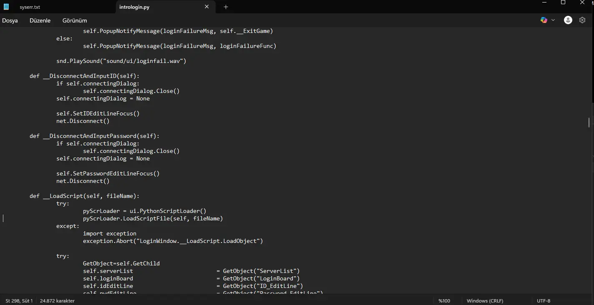
Task: Place cursor on the snd.PlaySound line
Action: (121, 61)
